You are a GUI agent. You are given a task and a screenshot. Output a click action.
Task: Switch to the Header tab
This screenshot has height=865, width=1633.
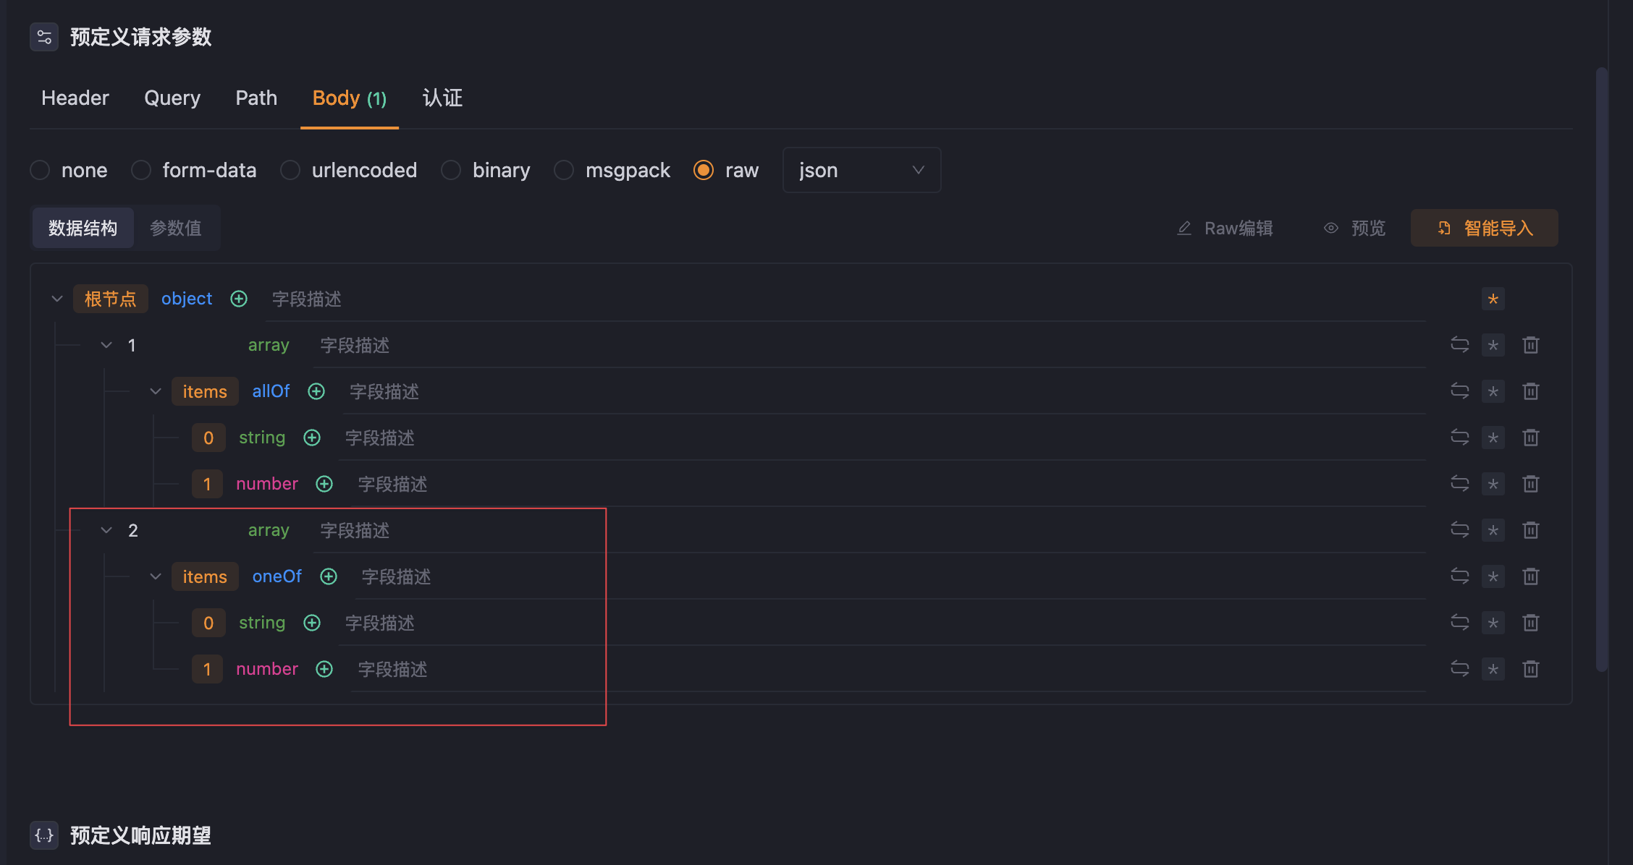(x=75, y=98)
